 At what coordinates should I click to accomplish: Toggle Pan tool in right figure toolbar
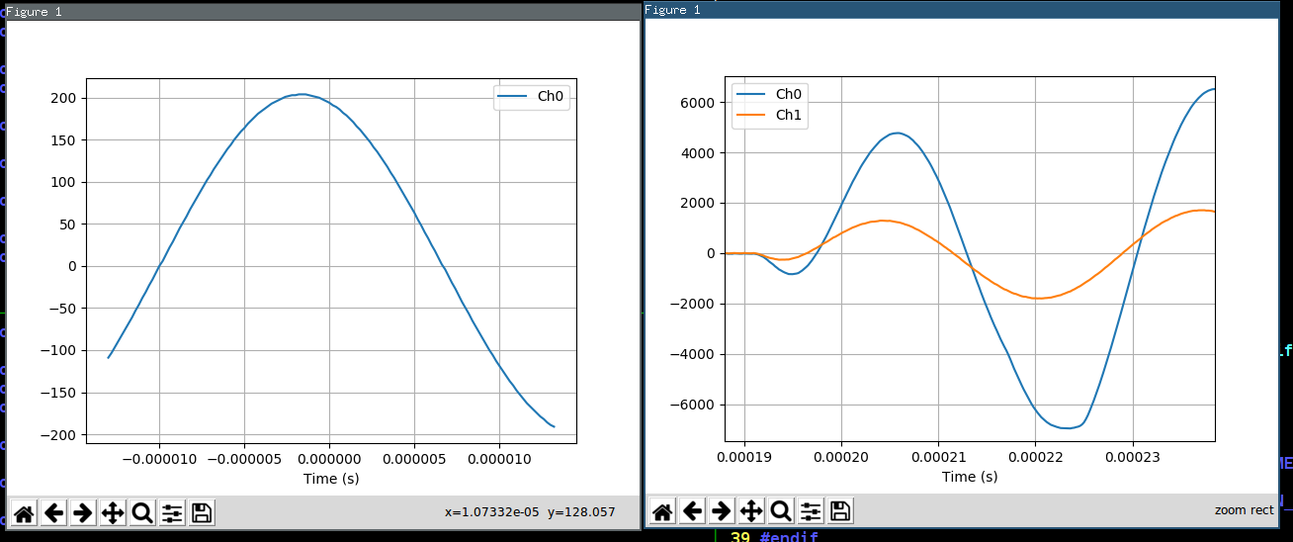[751, 510]
